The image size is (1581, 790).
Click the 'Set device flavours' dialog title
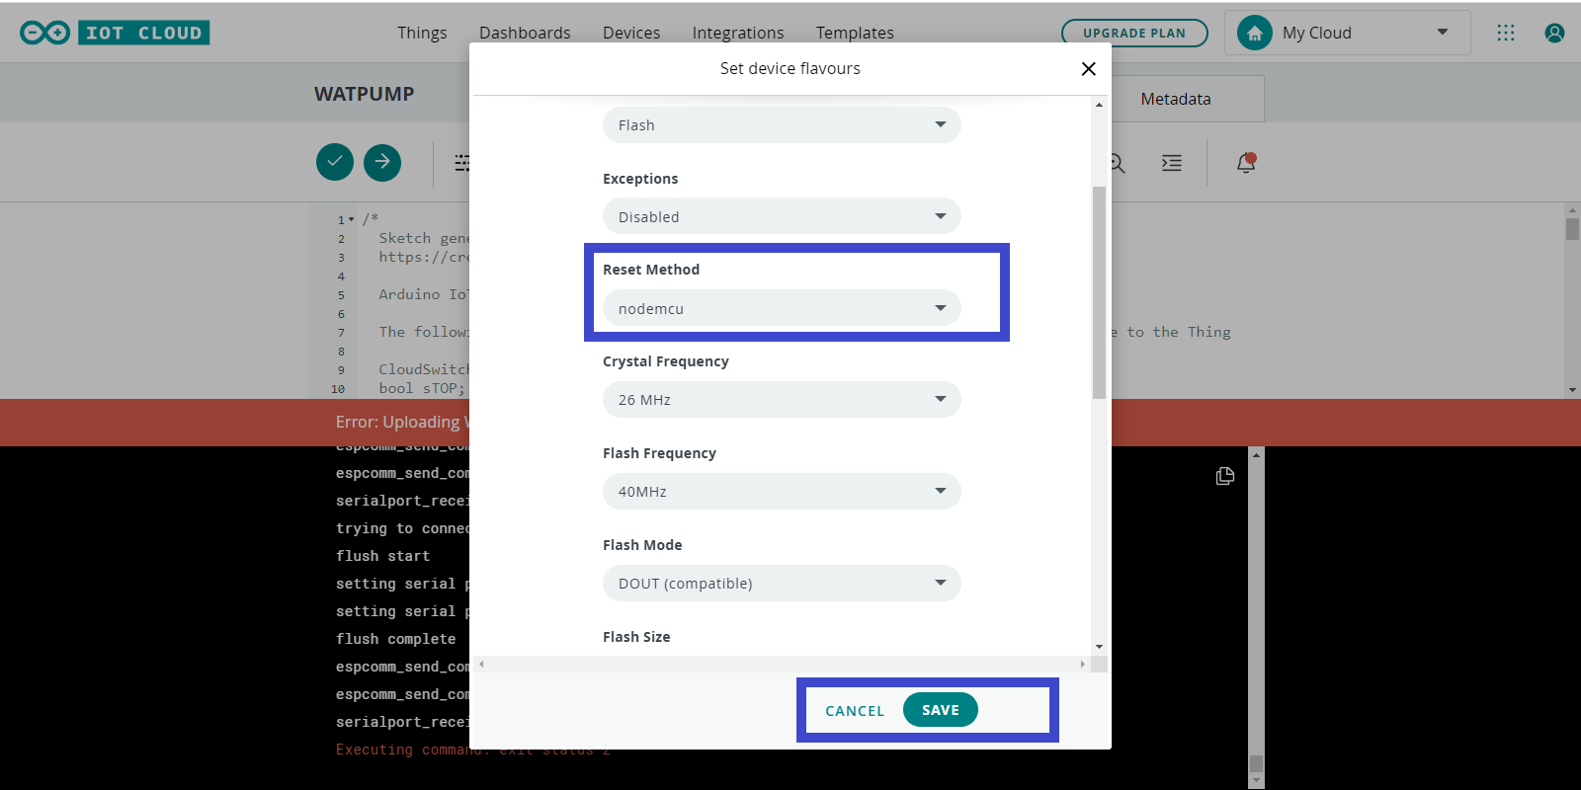tap(790, 68)
